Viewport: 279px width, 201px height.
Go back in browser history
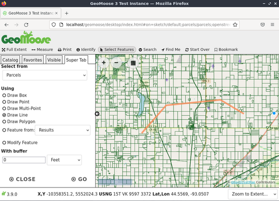tap(7, 25)
